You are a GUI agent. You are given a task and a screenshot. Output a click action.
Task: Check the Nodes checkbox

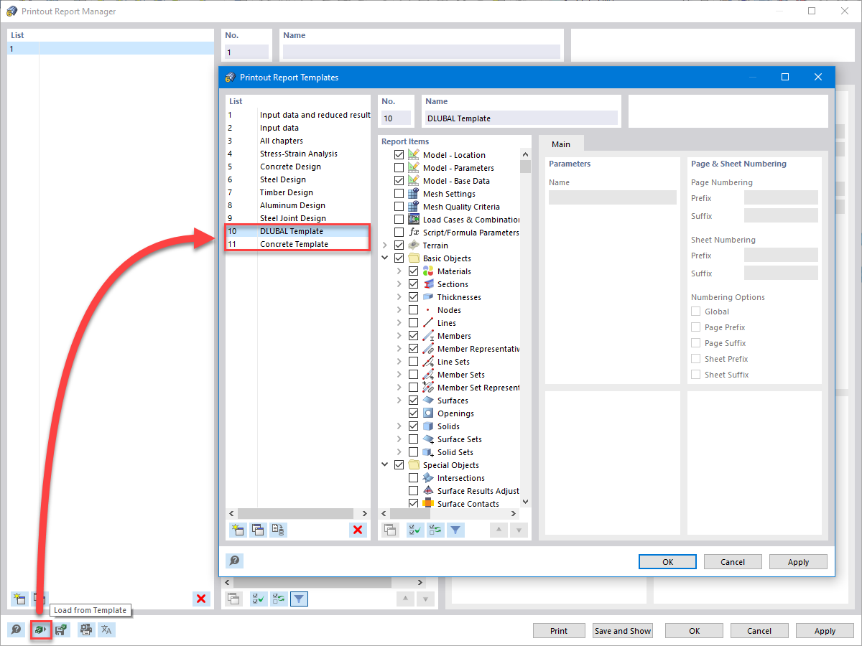point(414,310)
